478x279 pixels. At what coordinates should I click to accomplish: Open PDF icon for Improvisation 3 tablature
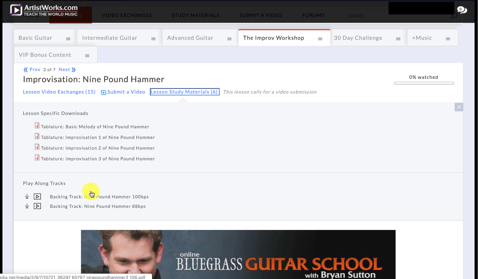click(37, 158)
